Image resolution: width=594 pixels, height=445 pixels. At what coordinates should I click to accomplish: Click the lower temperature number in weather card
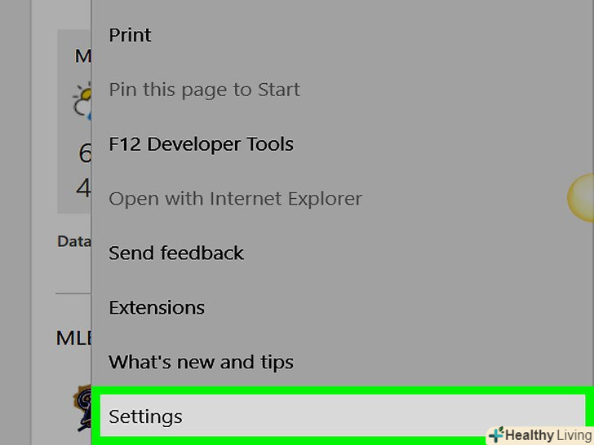84,188
